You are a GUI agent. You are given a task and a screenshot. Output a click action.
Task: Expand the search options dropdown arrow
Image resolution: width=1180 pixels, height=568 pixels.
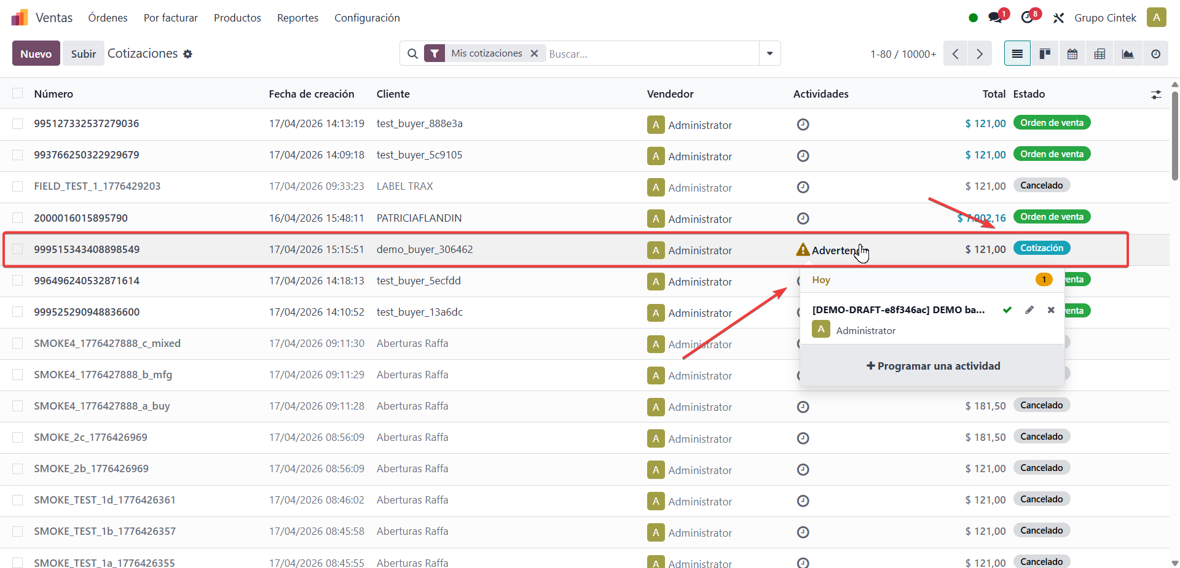click(769, 53)
